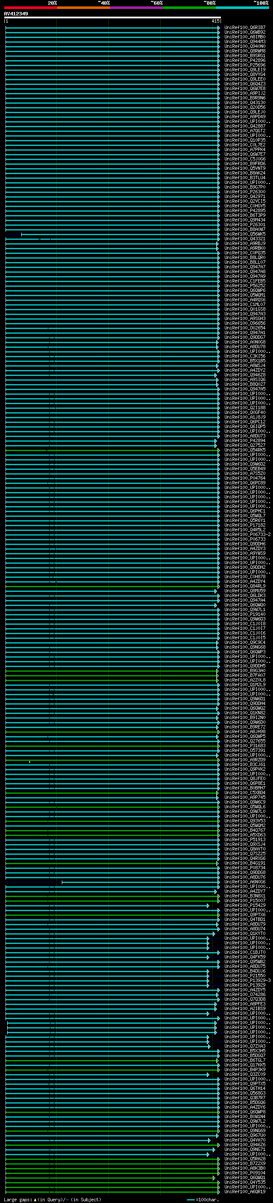Select hit UniRef100_A6QR19
The height and width of the screenshot is (1203, 273).
[244, 1191]
